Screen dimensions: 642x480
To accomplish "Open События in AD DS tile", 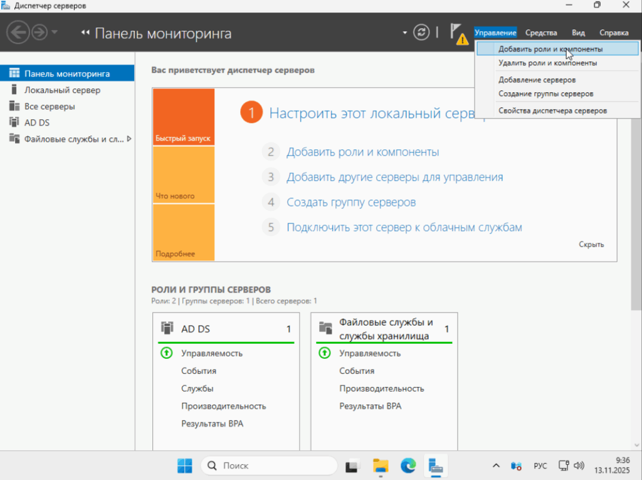I will tap(199, 371).
